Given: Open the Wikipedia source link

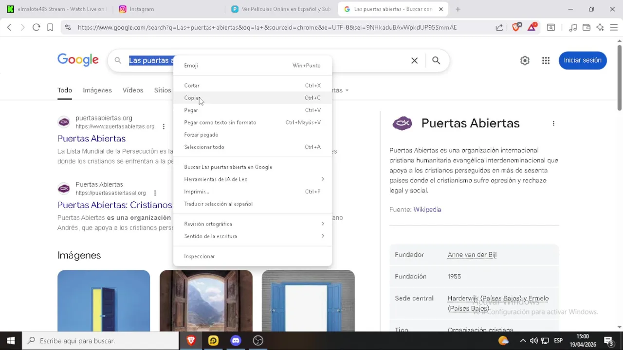Looking at the screenshot, I should click(427, 210).
